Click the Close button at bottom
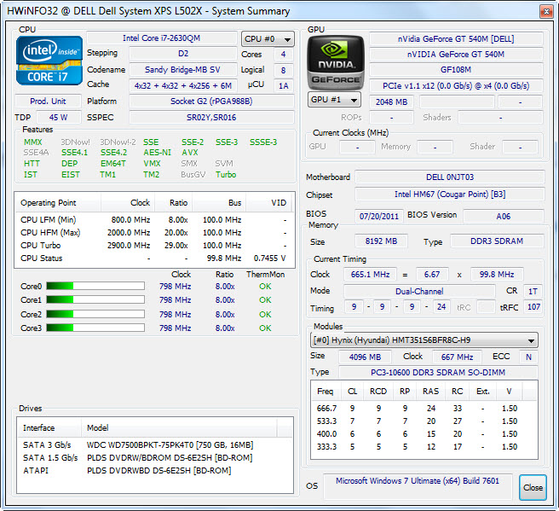The width and height of the screenshot is (559, 511). [533, 487]
